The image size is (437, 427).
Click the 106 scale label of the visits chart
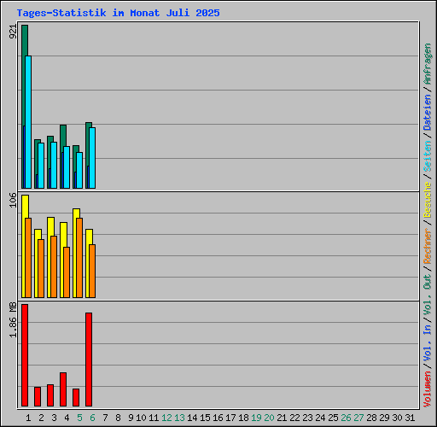13,200
